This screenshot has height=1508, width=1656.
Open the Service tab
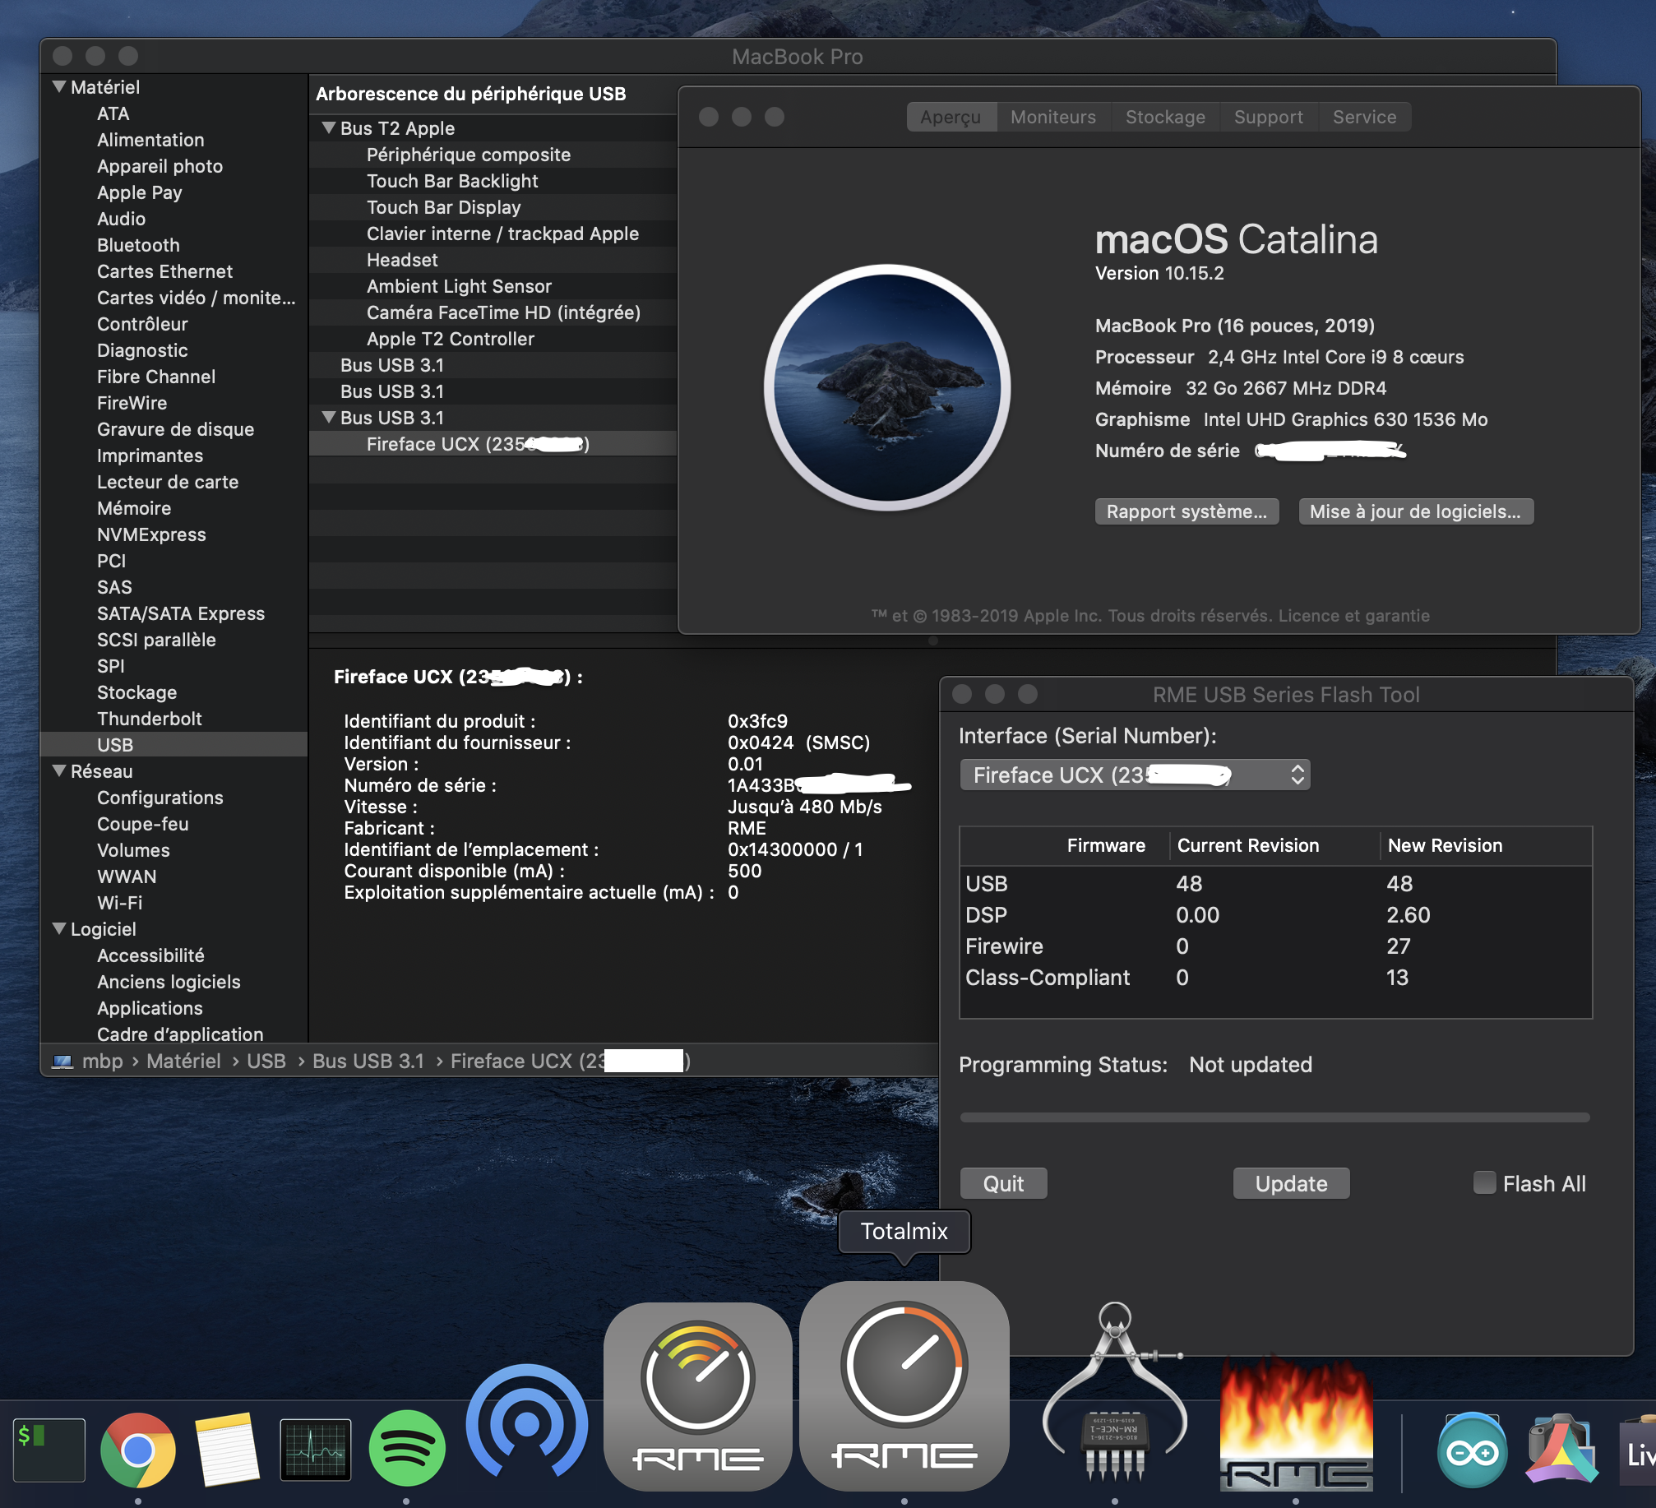click(x=1365, y=117)
